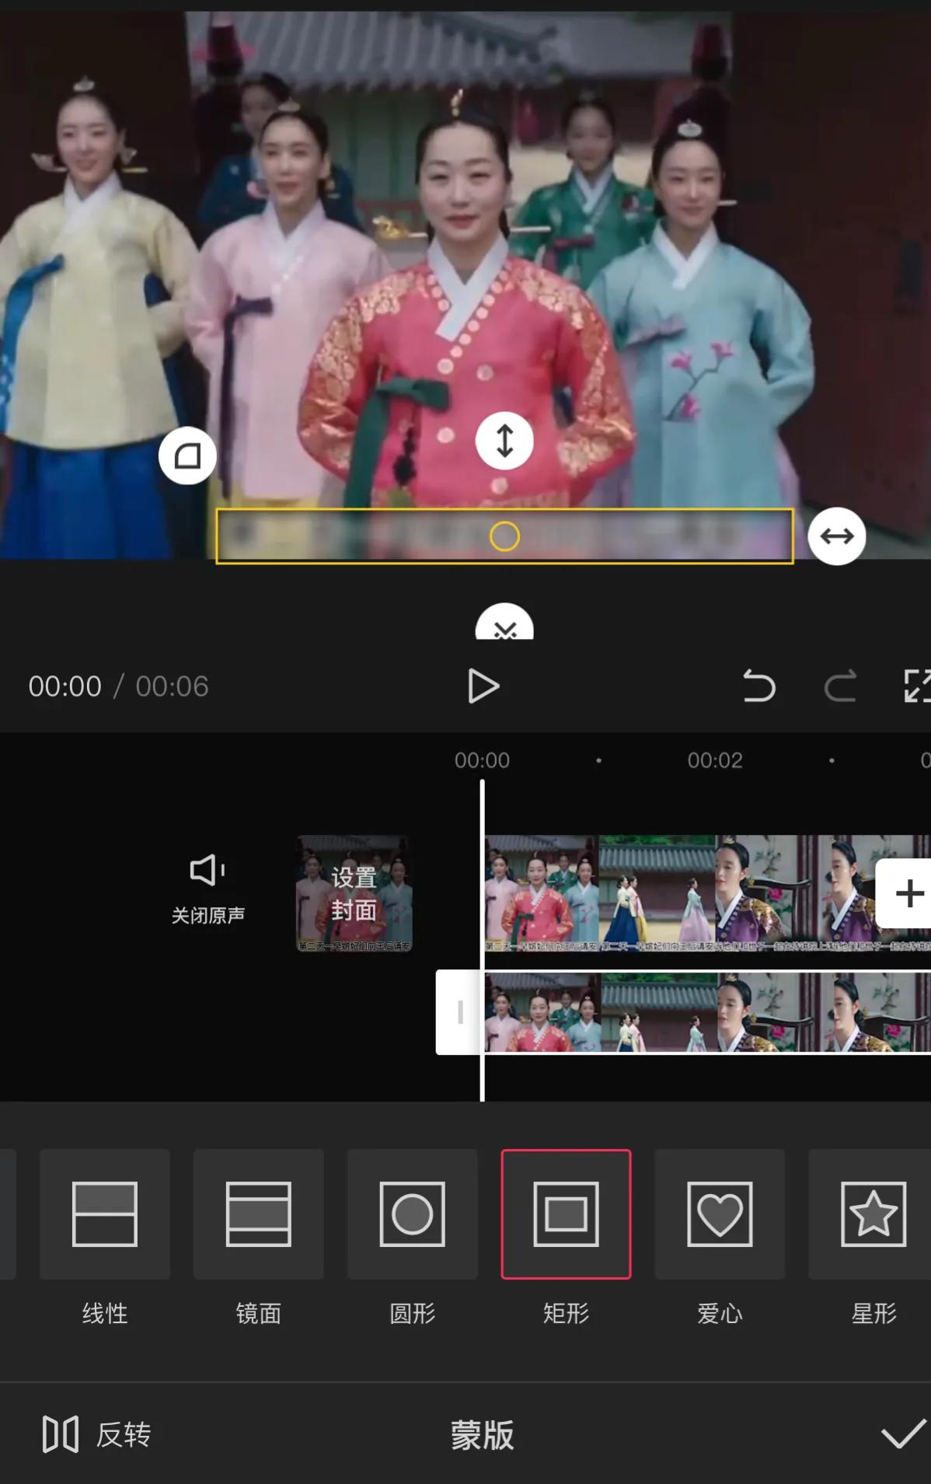The width and height of the screenshot is (931, 1484).
Task: Tap the 蒙版 panel title
Action: pos(483,1435)
